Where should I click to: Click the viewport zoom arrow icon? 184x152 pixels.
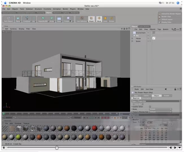[124, 29]
